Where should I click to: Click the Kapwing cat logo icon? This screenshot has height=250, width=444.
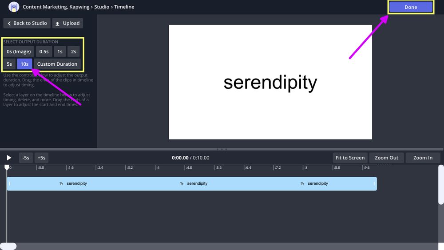pos(14,7)
